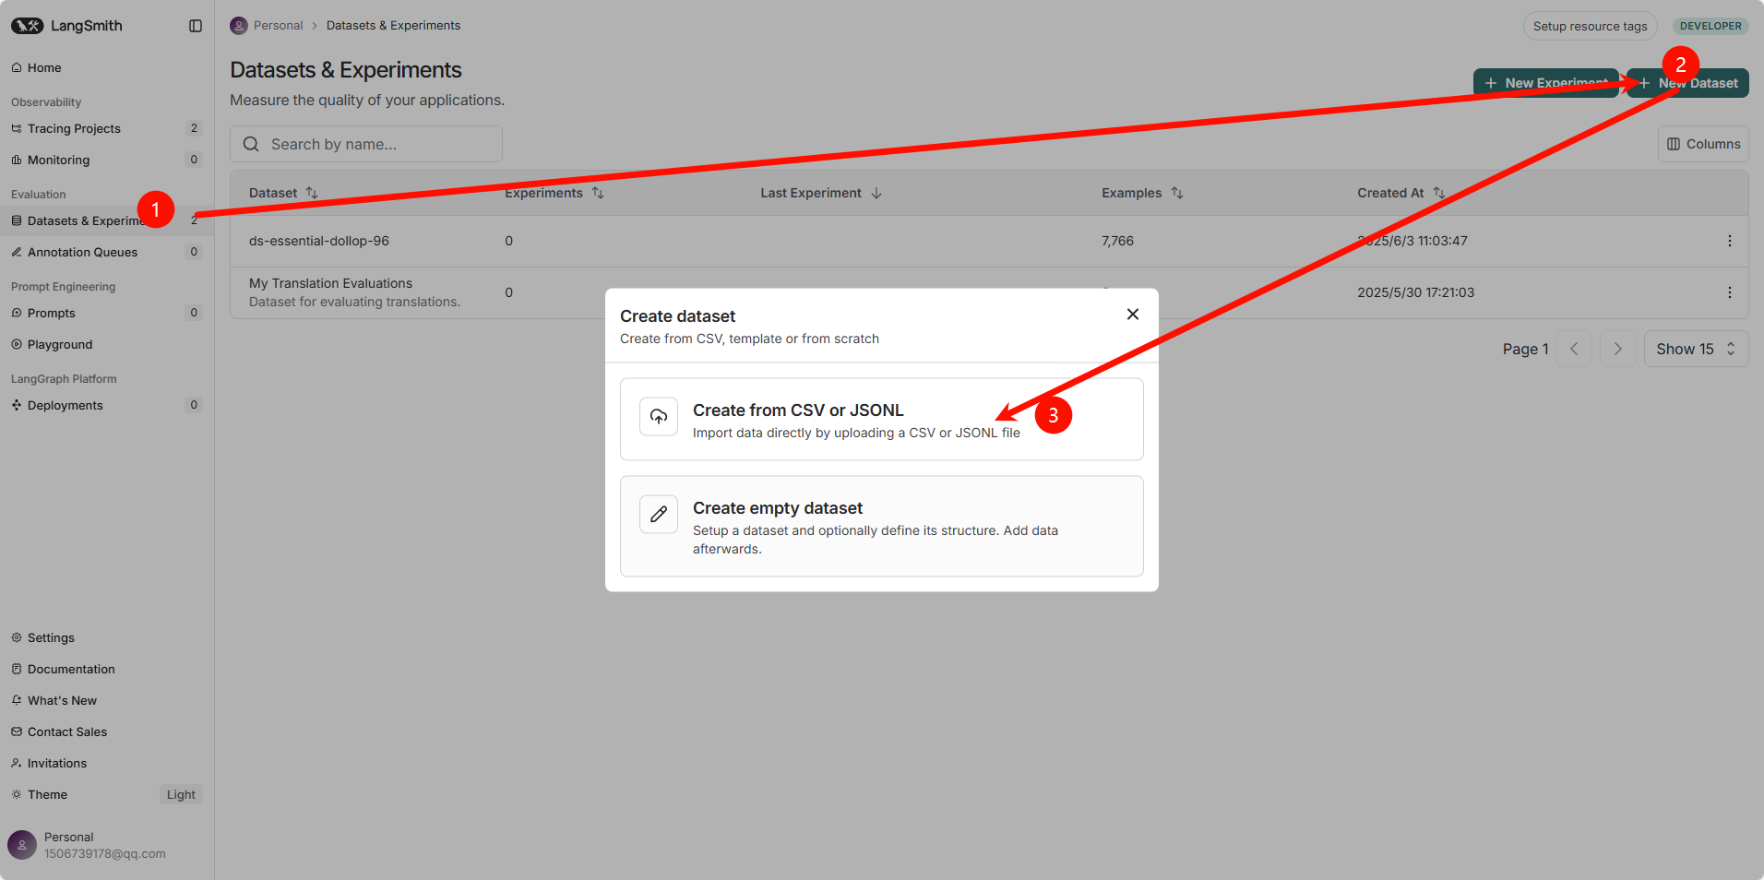
Task: Click the search magnifier icon
Action: (251, 144)
